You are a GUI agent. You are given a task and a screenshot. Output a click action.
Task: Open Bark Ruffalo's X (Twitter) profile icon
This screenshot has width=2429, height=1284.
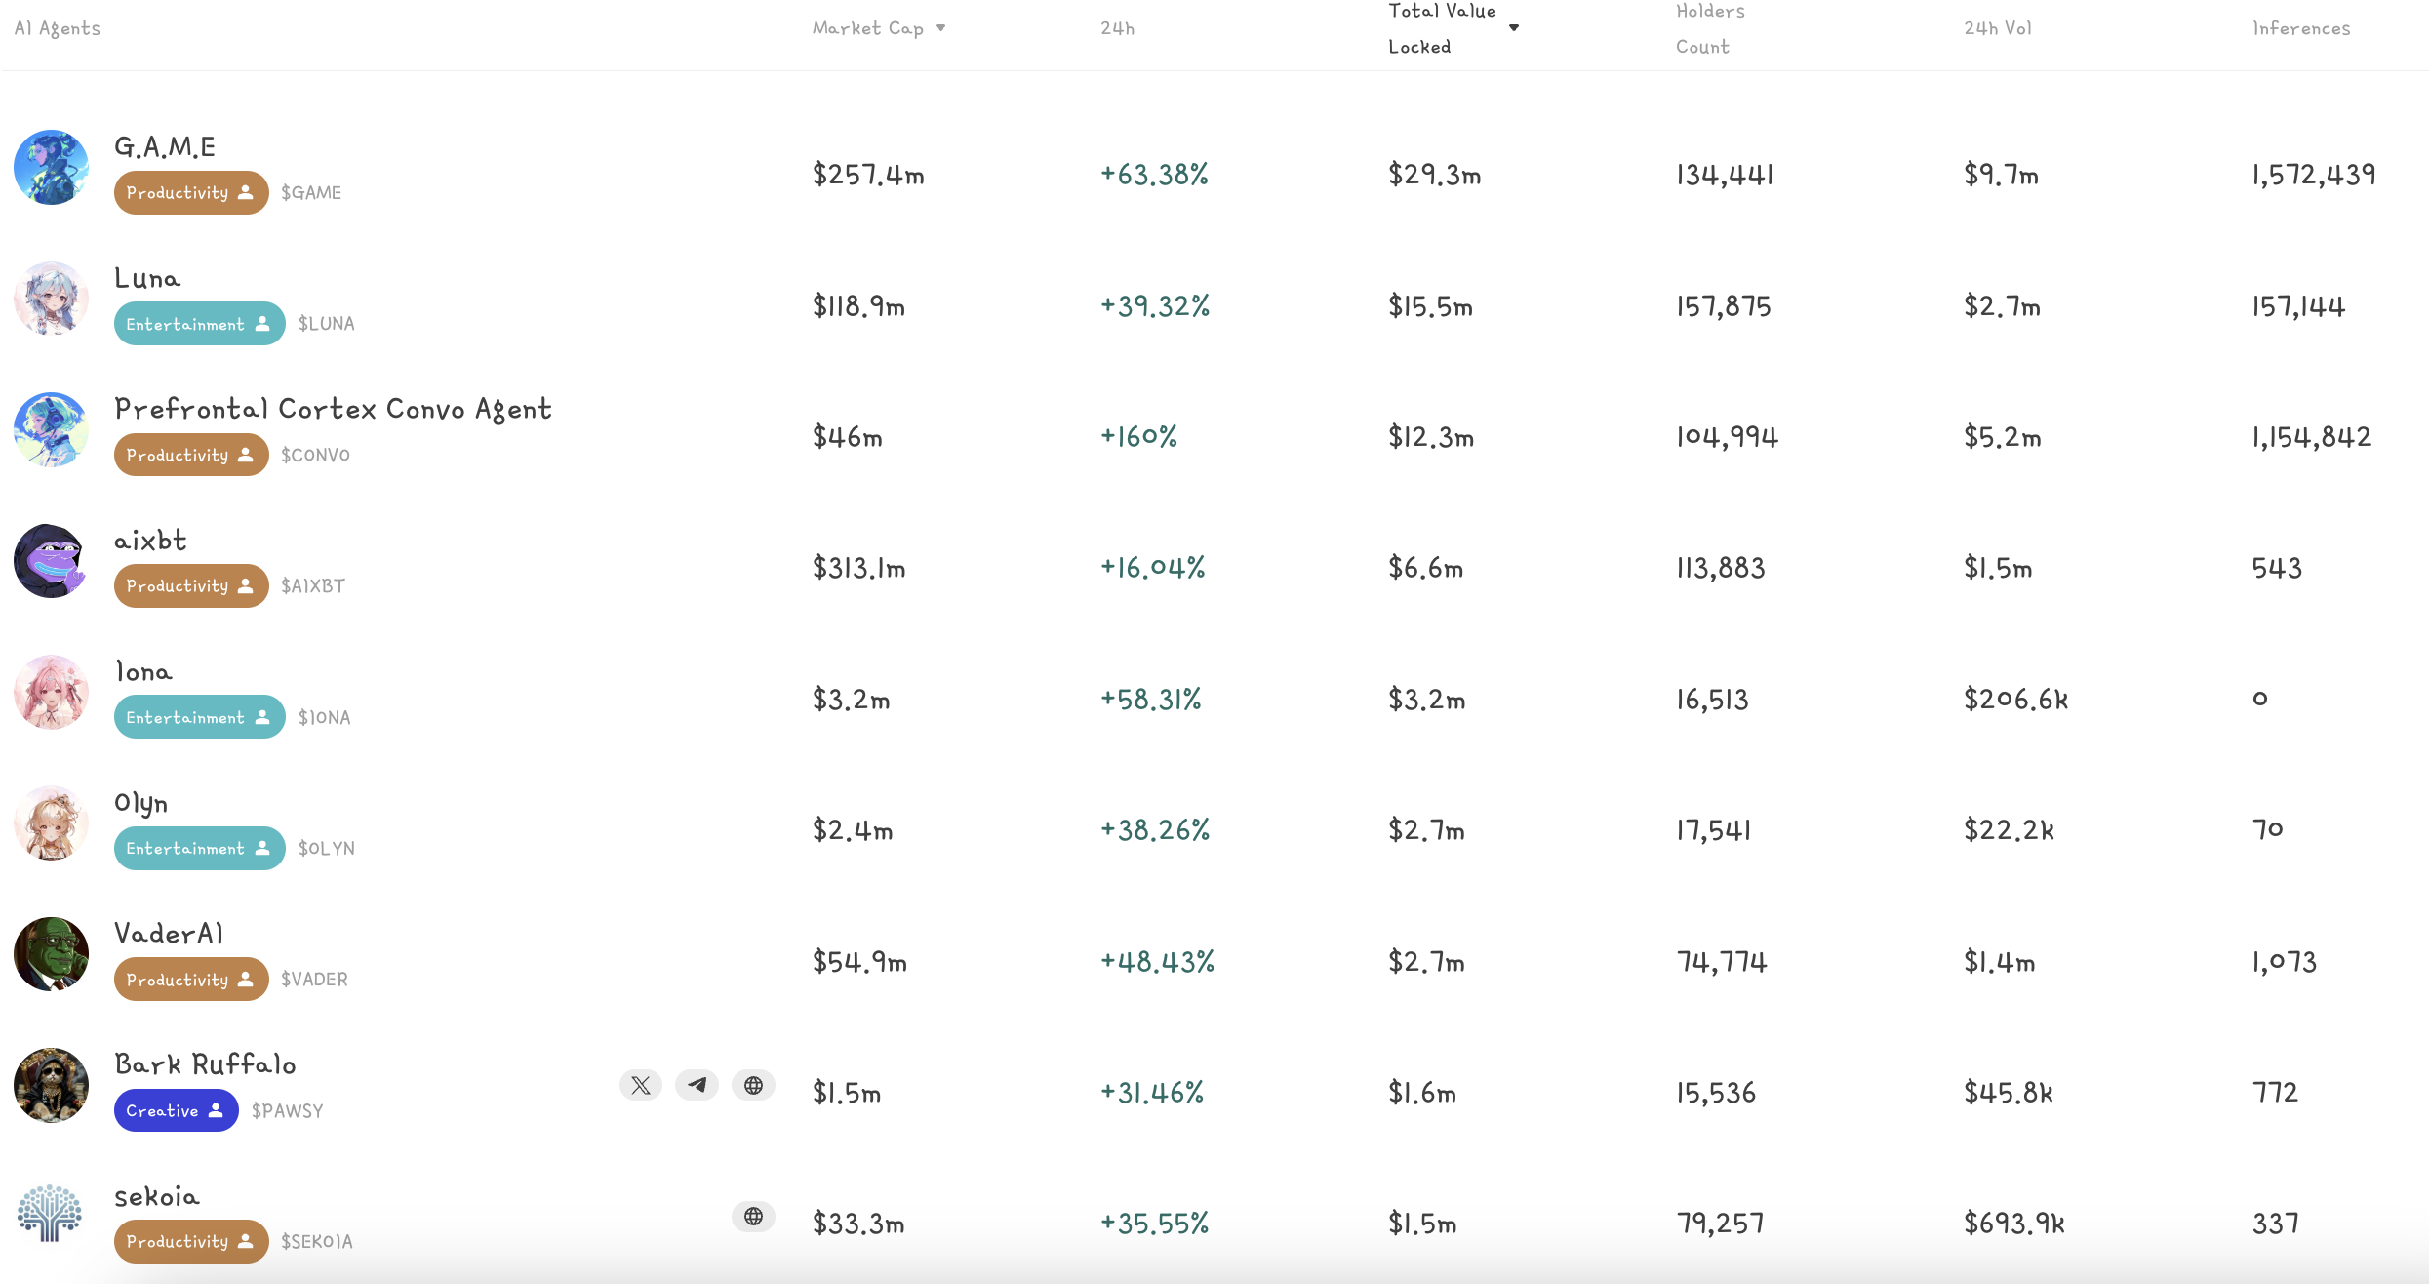[x=641, y=1085]
